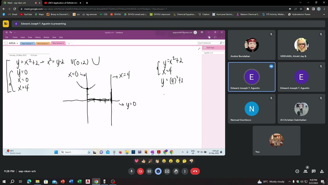This screenshot has width=328, height=185.
Task: Open Chrome three-dot menu
Action: [324, 9]
